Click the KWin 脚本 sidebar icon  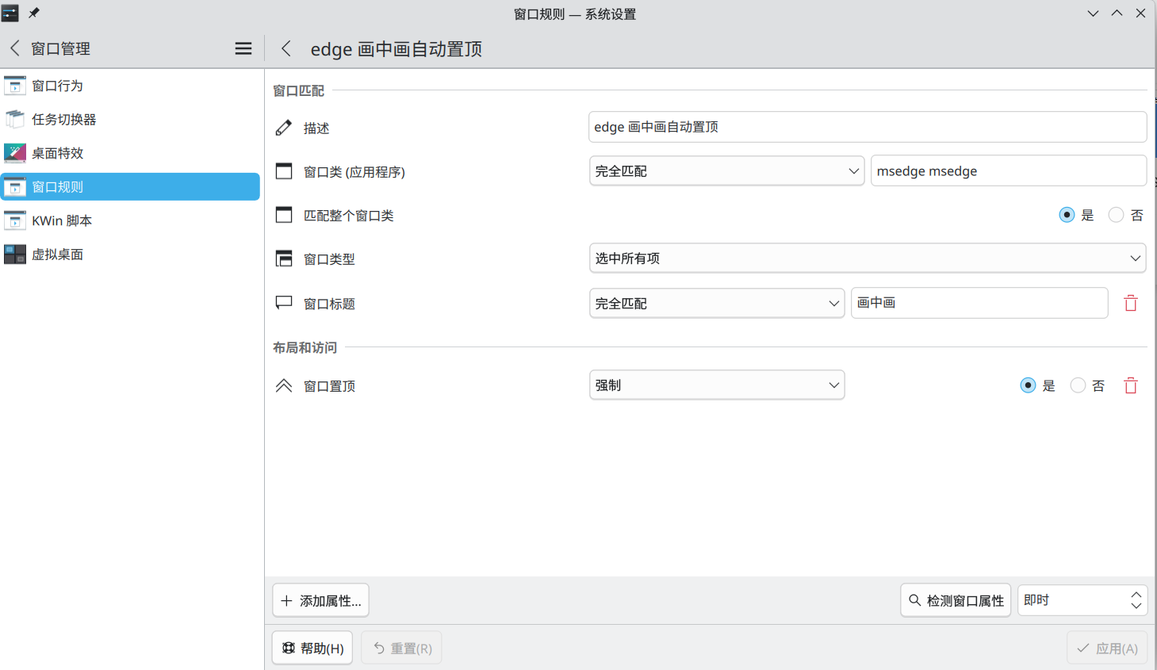coord(15,220)
